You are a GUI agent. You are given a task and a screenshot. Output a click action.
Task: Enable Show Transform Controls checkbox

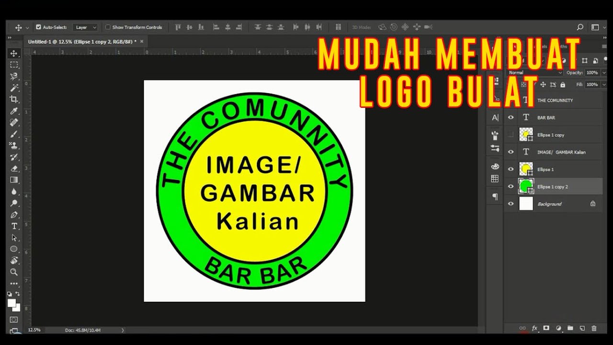click(108, 27)
